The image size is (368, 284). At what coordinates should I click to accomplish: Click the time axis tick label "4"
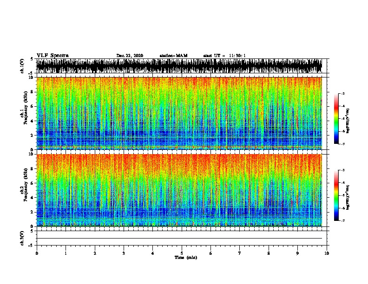pos(153,253)
